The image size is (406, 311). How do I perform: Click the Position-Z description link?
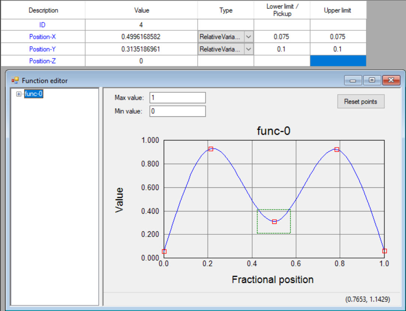[x=42, y=61]
